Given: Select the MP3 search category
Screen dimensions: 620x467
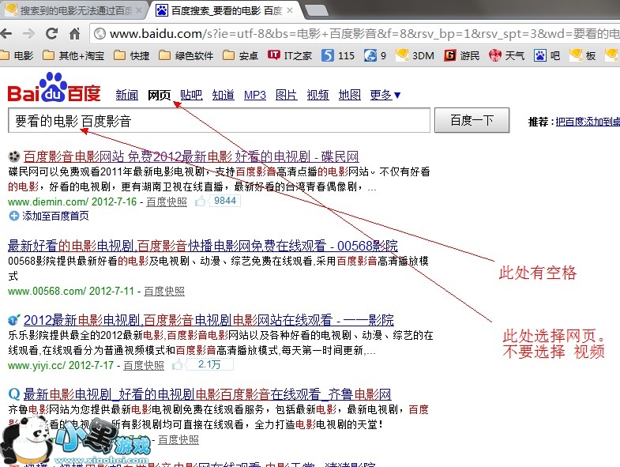Looking at the screenshot, I should pyautogui.click(x=255, y=95).
